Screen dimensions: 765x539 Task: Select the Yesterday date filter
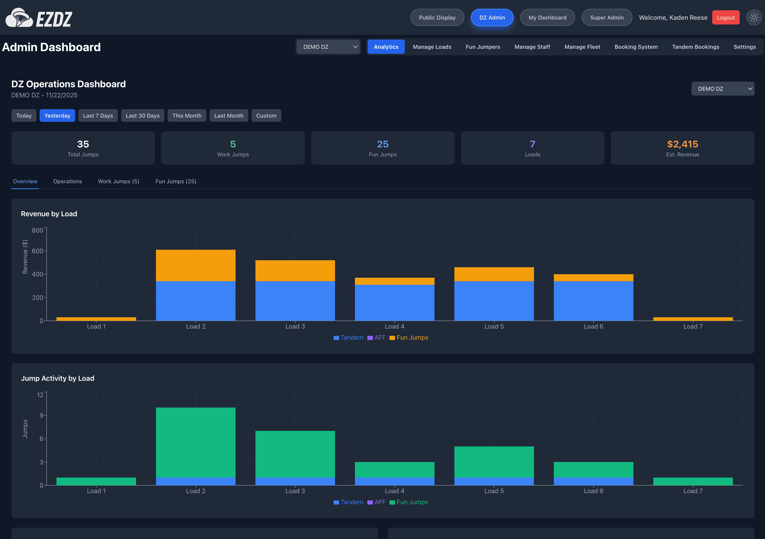tap(57, 115)
